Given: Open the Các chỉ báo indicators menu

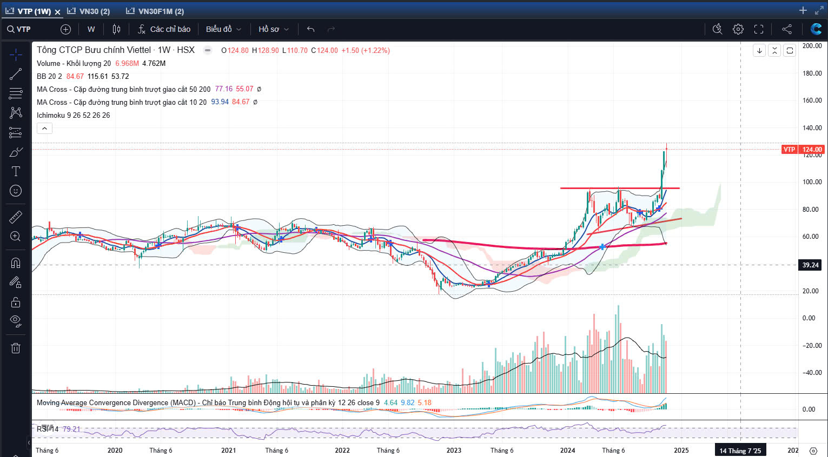Looking at the screenshot, I should point(164,29).
